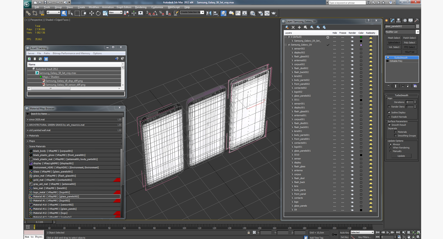443x239 pixels.
Task: Enable the Explicit Normals checkbox
Action: pyautogui.click(x=389, y=117)
